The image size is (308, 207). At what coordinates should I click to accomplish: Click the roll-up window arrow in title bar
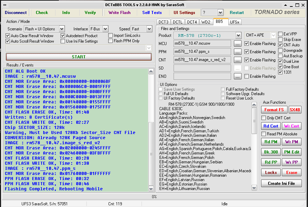click(x=286, y=5)
